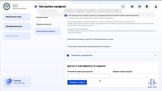The height and width of the screenshot is (91, 162).
Task: Open the Электронная подпись tab
Action: [48, 31]
